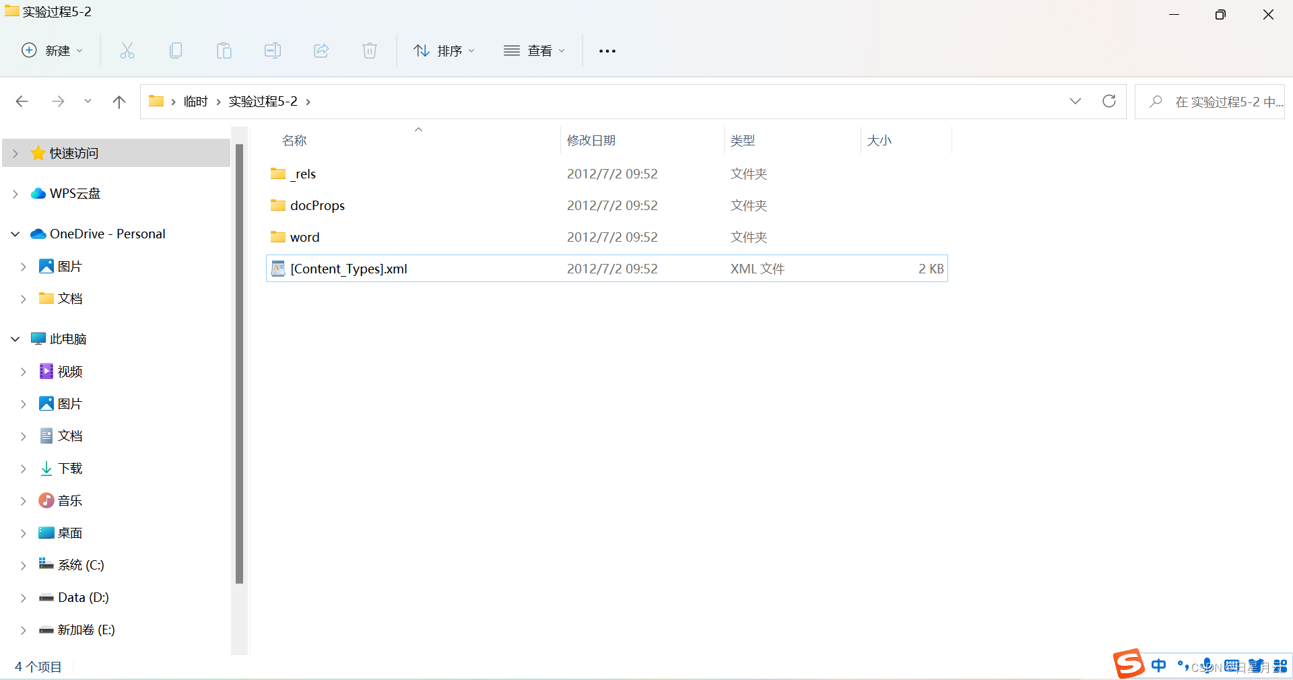Click the search box for 实验过程5-2
This screenshot has width=1293, height=680.
click(x=1210, y=102)
